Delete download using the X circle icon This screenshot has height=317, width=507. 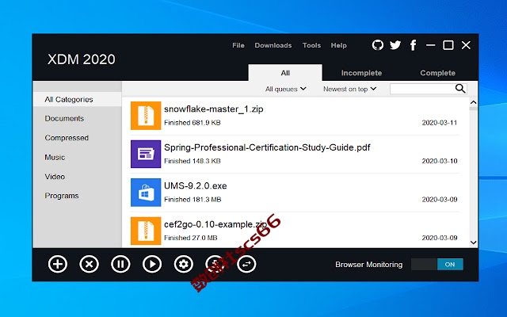89,264
